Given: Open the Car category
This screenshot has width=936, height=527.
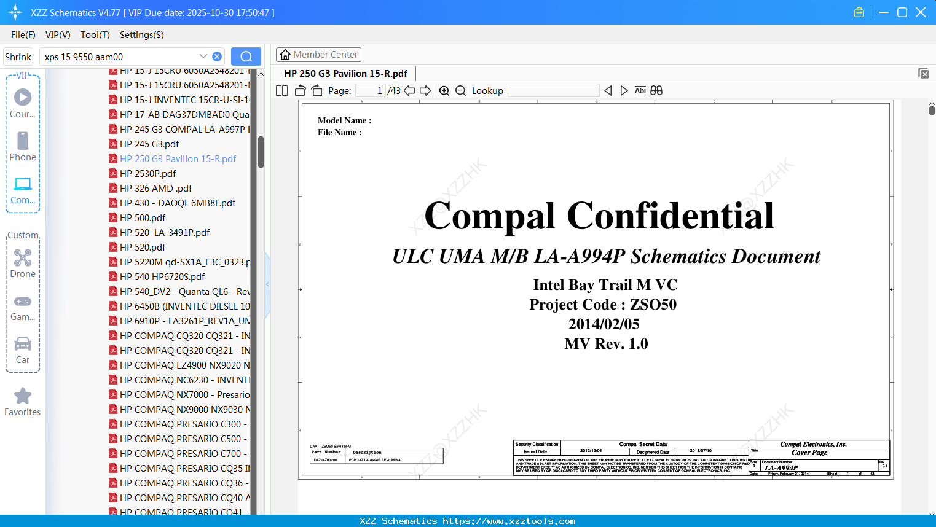Looking at the screenshot, I should coord(23,350).
